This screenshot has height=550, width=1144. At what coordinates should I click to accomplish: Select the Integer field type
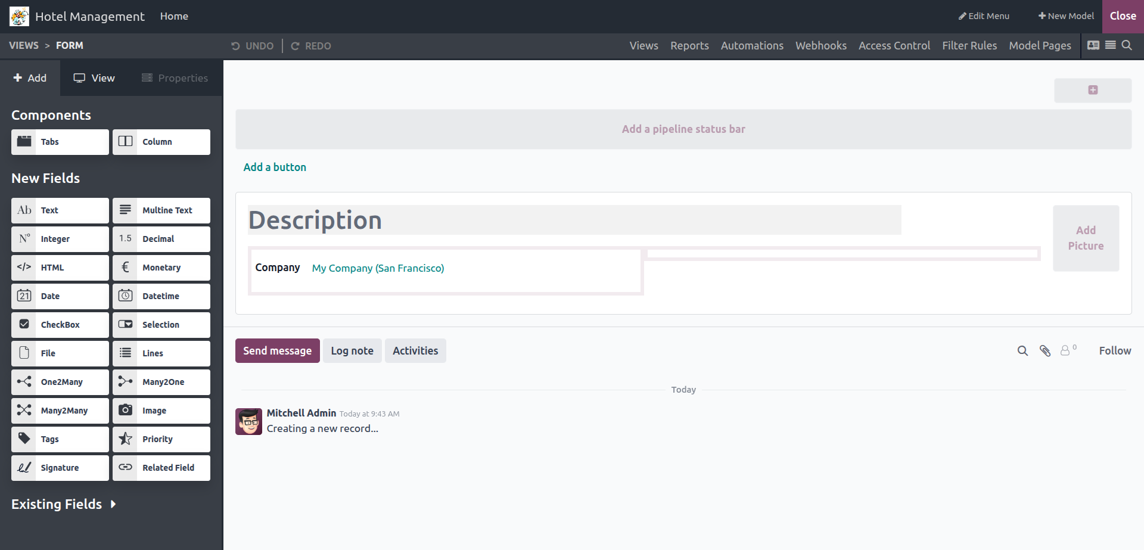(60, 239)
